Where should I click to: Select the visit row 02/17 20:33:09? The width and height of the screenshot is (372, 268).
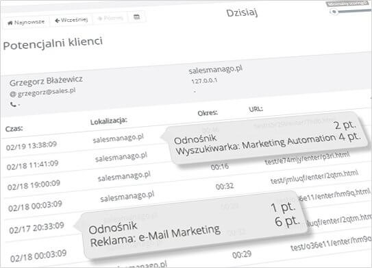coord(36,228)
